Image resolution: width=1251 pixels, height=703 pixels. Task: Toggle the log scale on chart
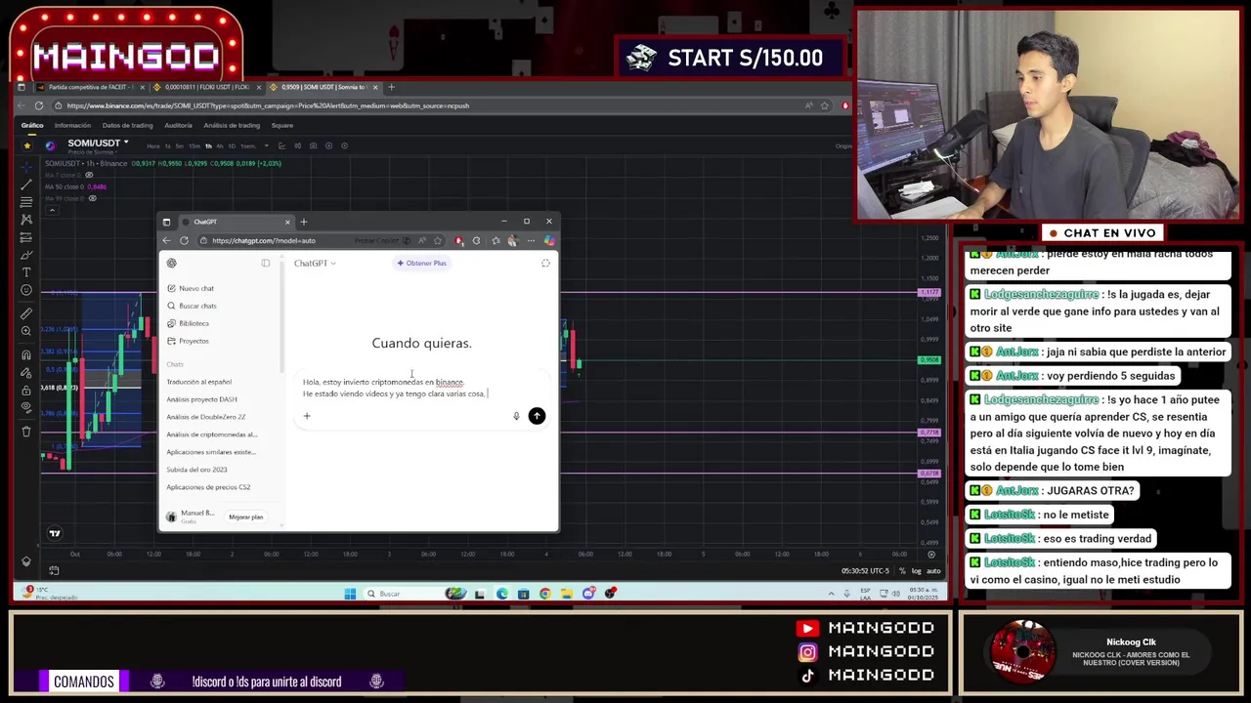916,571
